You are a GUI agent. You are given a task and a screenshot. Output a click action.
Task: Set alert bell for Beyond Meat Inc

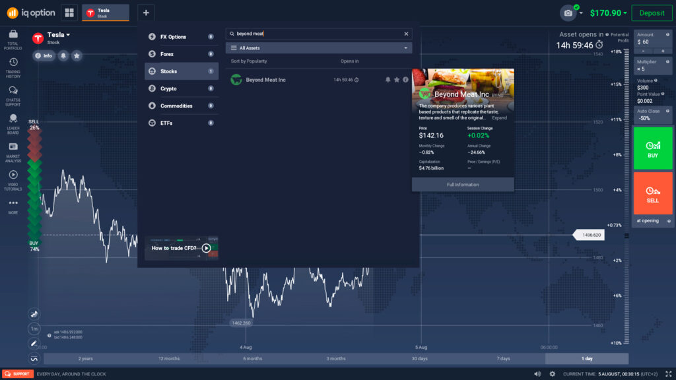click(x=388, y=80)
